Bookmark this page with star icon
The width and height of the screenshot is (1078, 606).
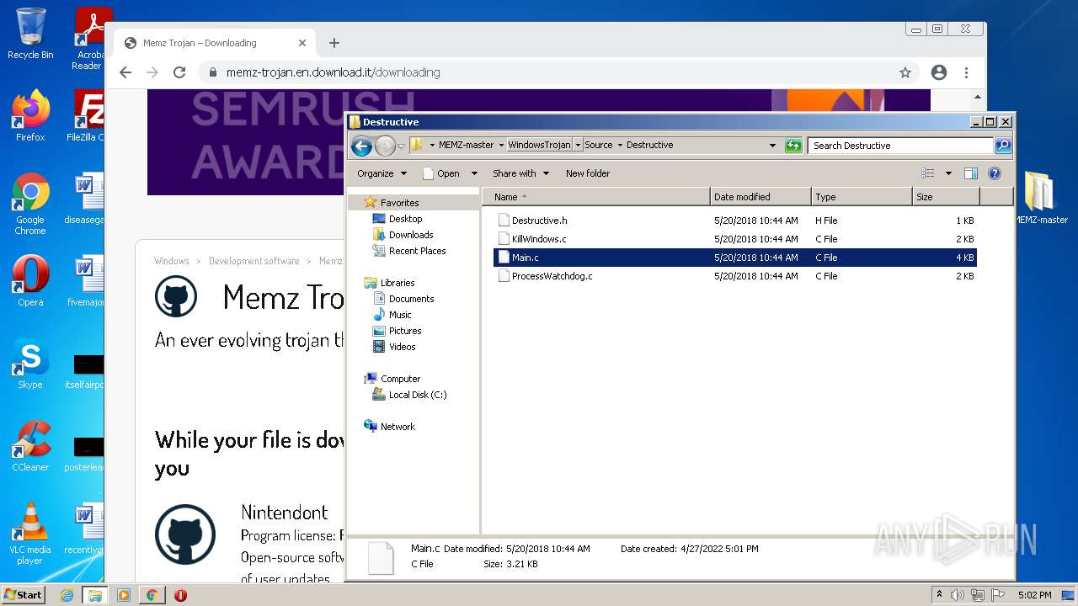click(x=905, y=72)
